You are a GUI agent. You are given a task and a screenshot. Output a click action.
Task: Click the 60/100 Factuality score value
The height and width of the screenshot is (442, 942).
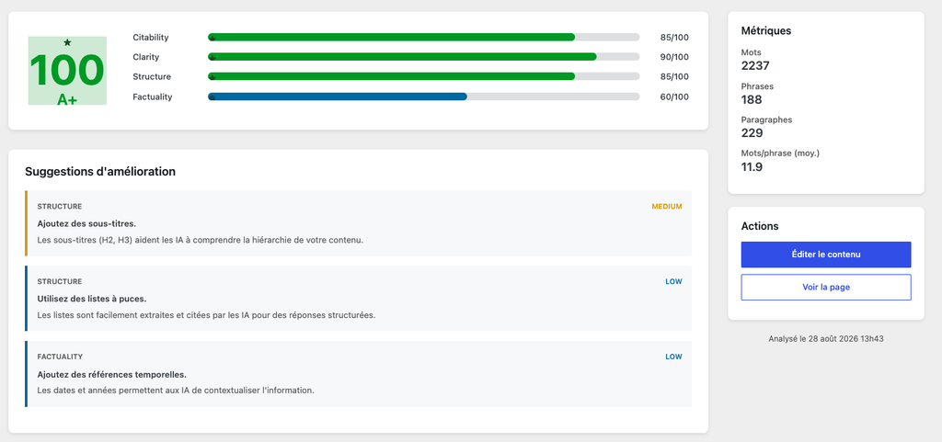pyautogui.click(x=674, y=96)
